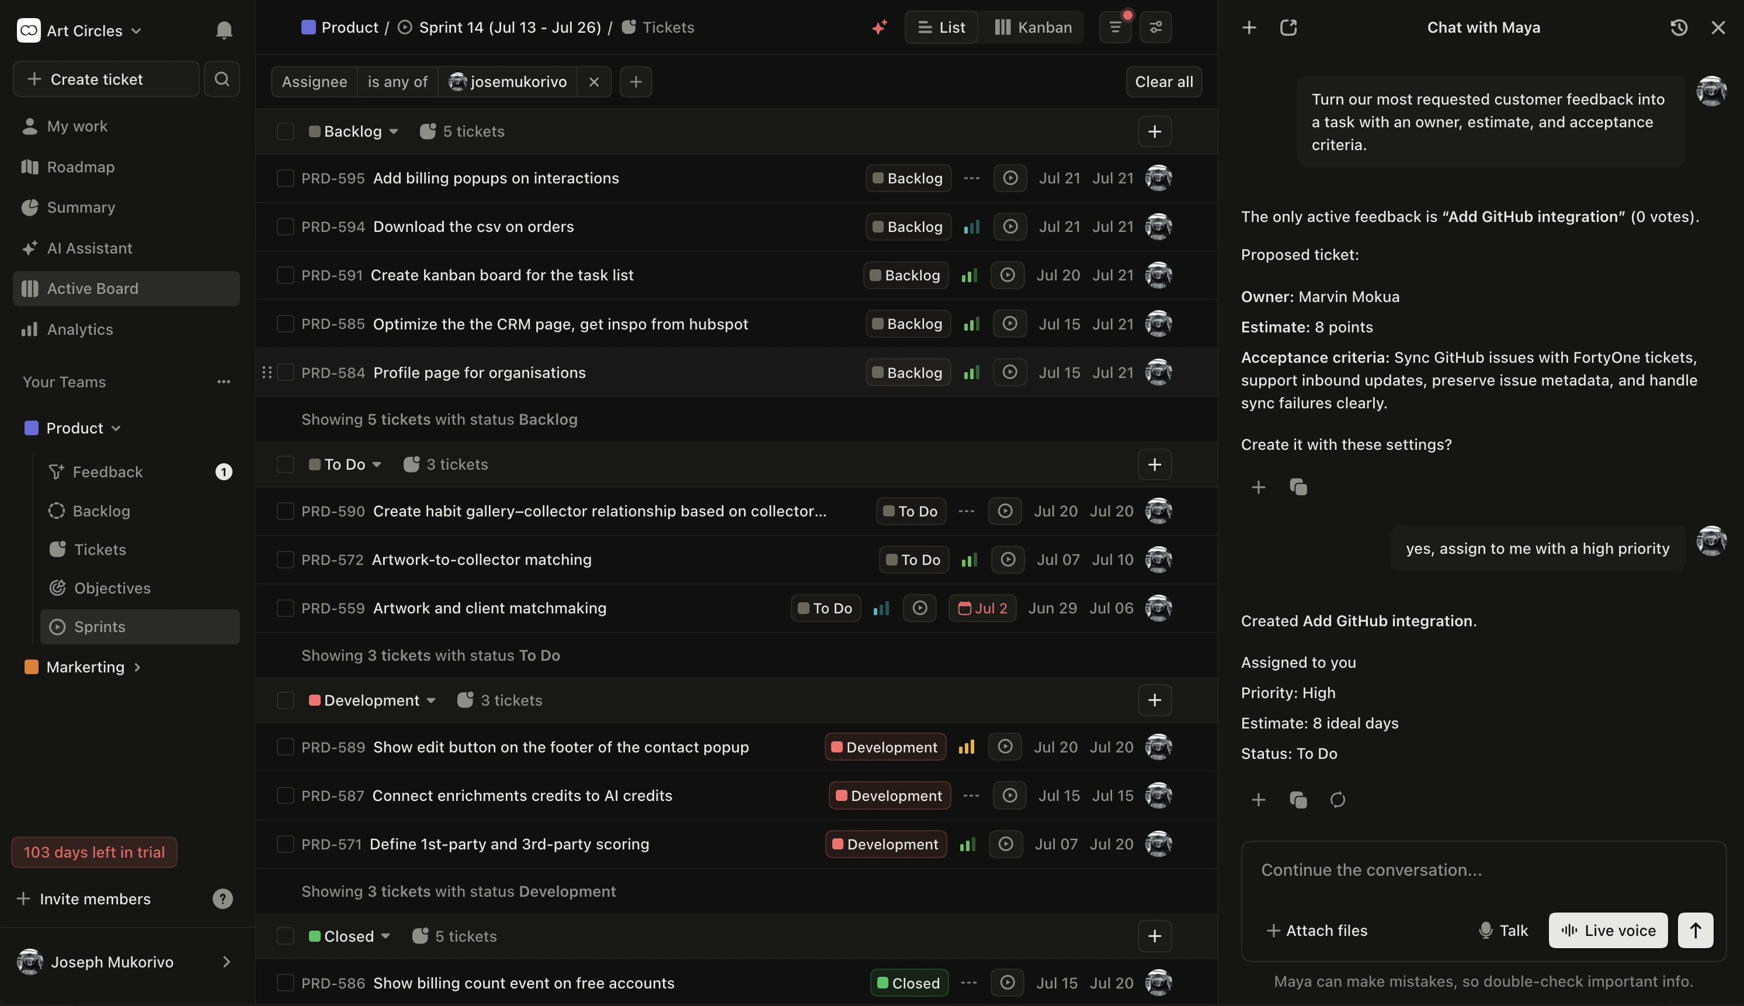Viewport: 1744px width, 1006px height.
Task: Open chat history clock icon
Action: pyautogui.click(x=1679, y=27)
